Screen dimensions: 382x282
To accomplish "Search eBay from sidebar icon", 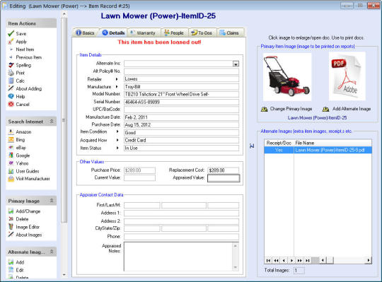I will click(x=11, y=148).
